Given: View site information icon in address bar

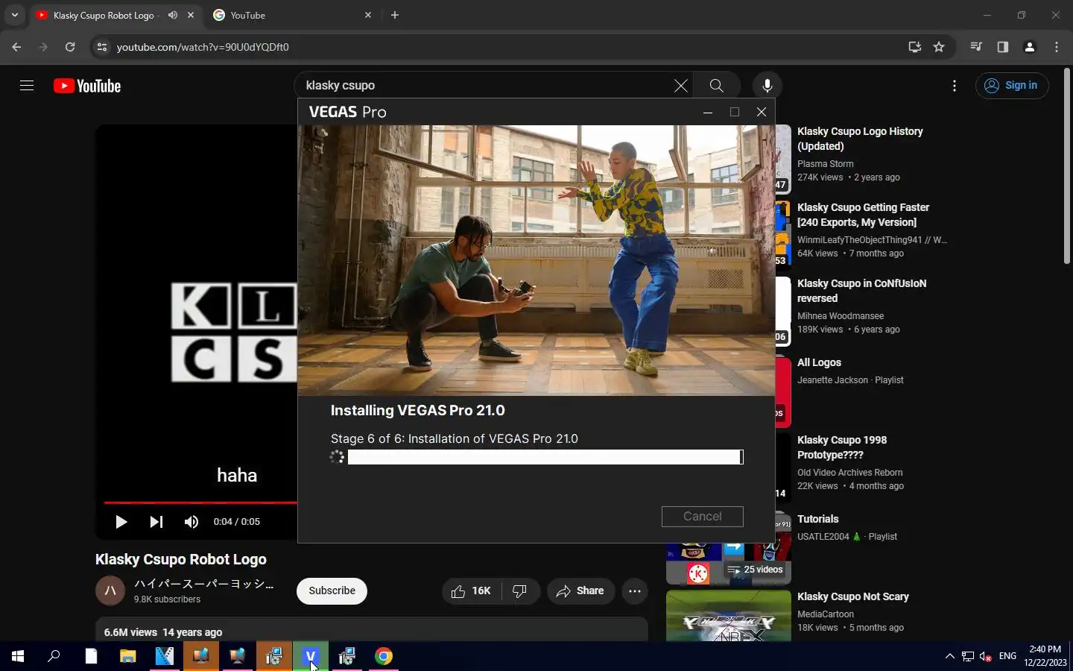Looking at the screenshot, I should click(x=102, y=47).
